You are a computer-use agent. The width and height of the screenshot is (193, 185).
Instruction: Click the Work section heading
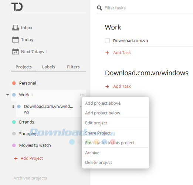click(113, 27)
